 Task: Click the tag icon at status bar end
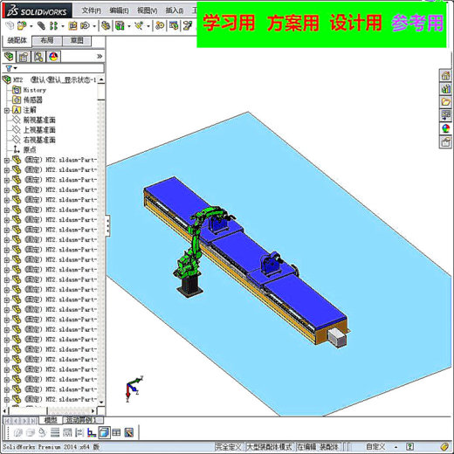444,446
